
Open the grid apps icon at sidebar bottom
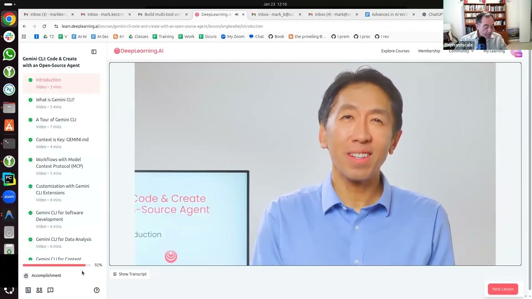pos(39,290)
